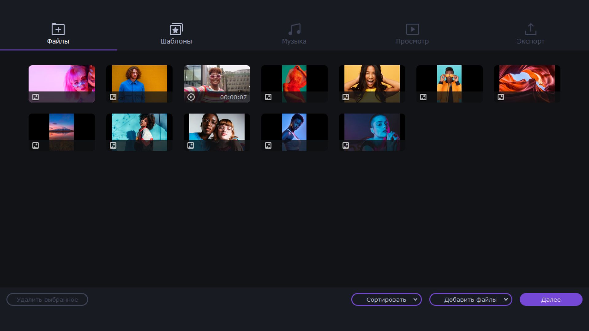Select the curly-haired man in blue shirt thumbnail
This screenshot has width=589, height=331.
tap(139, 80)
